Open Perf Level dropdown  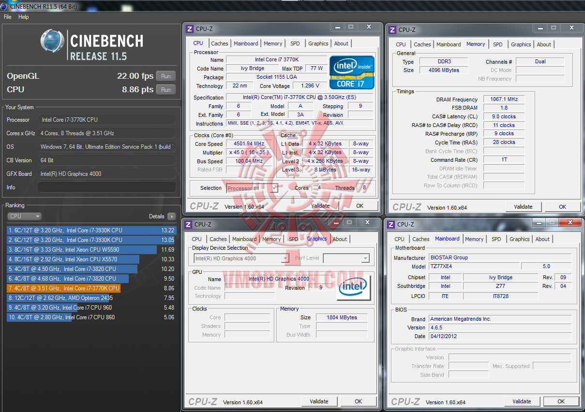pos(346,258)
